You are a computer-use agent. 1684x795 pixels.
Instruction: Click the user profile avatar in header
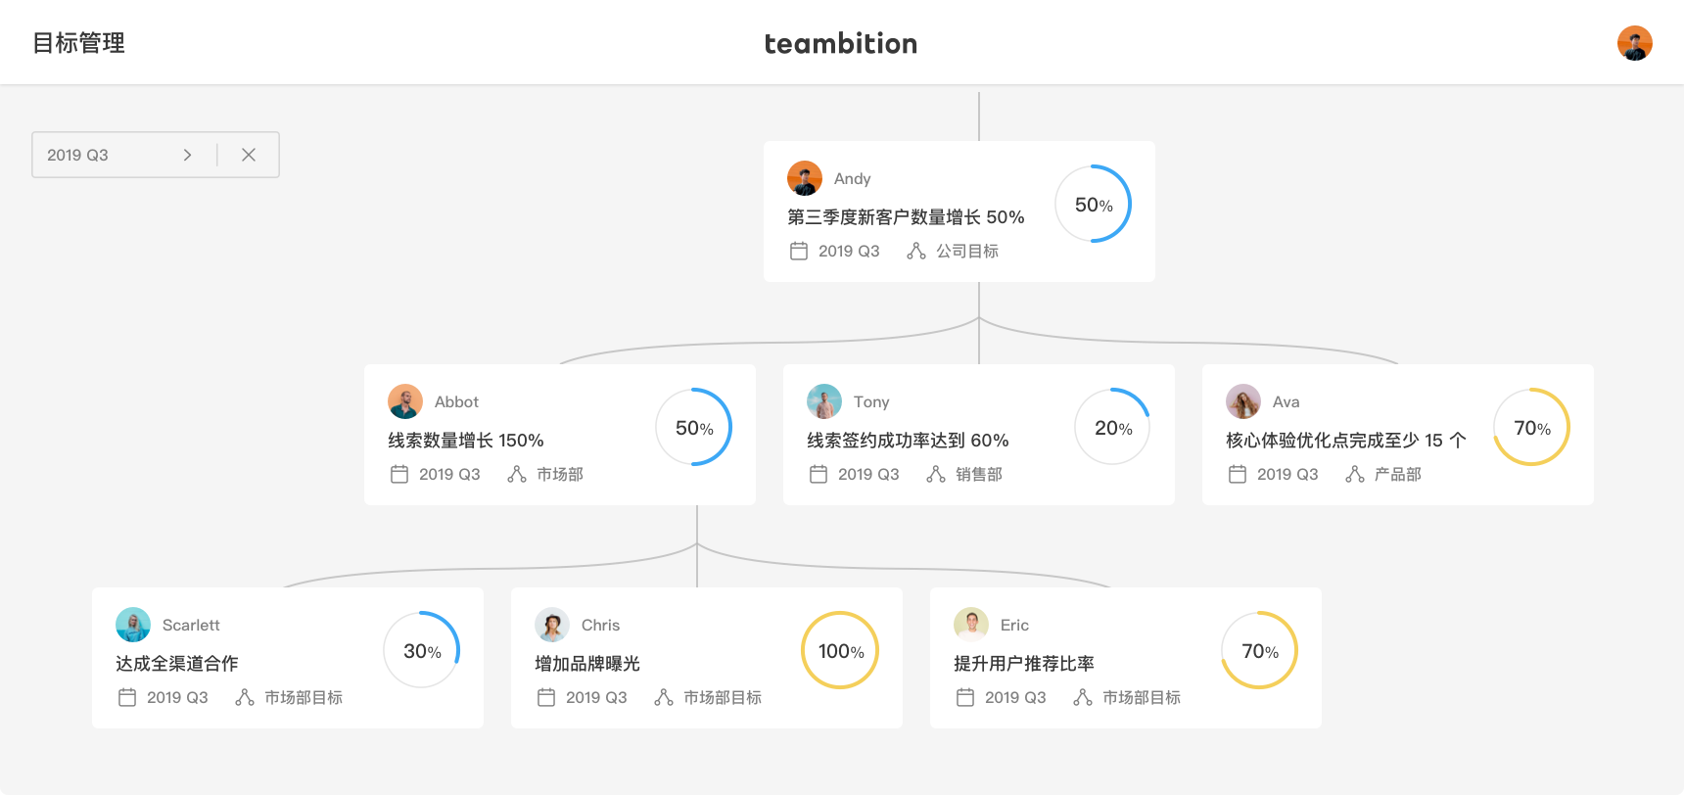tap(1634, 43)
